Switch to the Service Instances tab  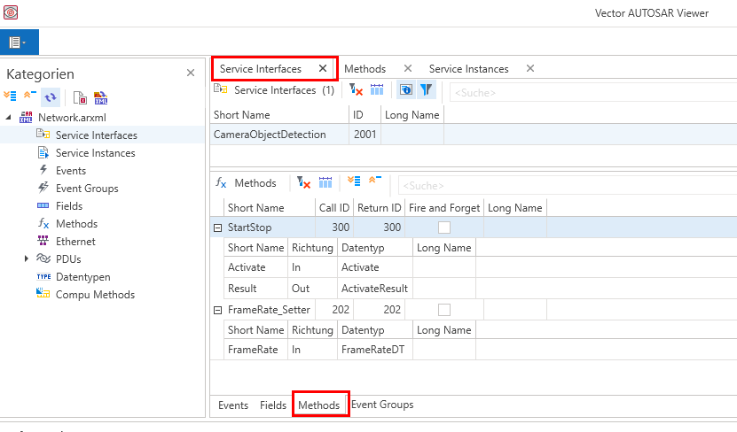[x=468, y=69]
